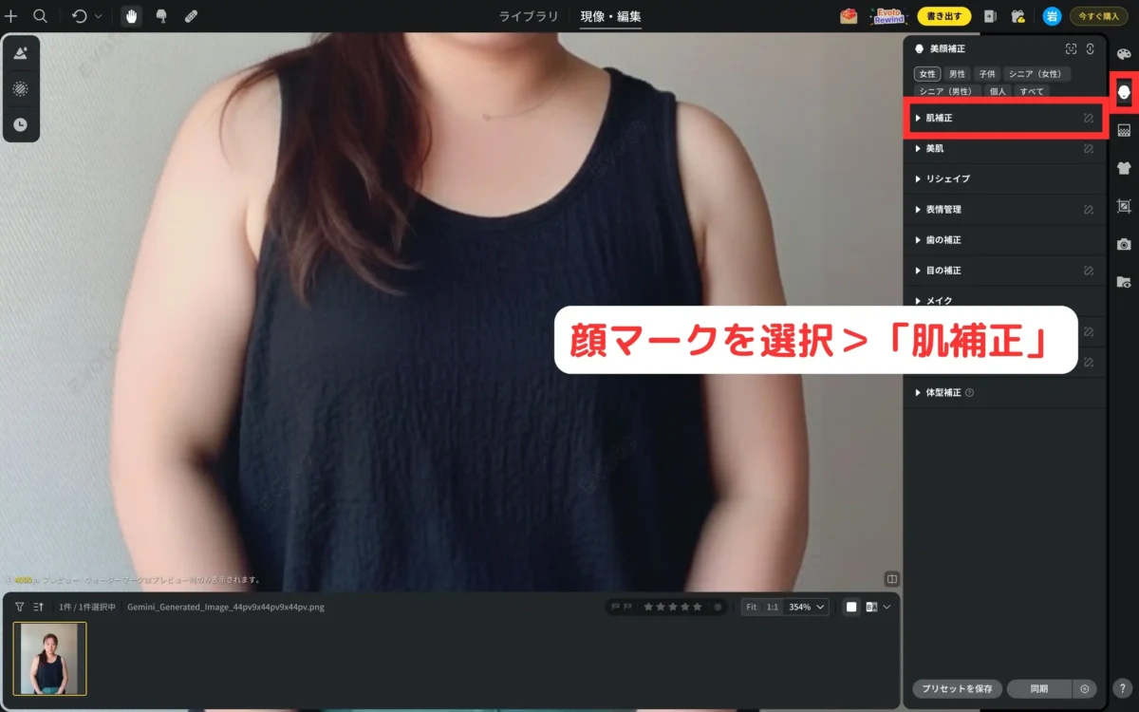The image size is (1139, 712).
Task: Select the シニア（男性） filter tag
Action: (947, 91)
